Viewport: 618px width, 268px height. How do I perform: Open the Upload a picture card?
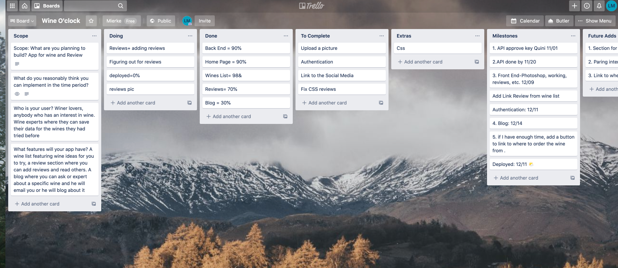pyautogui.click(x=342, y=48)
